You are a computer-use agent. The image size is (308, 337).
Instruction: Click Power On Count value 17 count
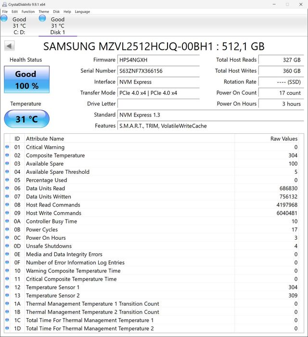pos(281,93)
